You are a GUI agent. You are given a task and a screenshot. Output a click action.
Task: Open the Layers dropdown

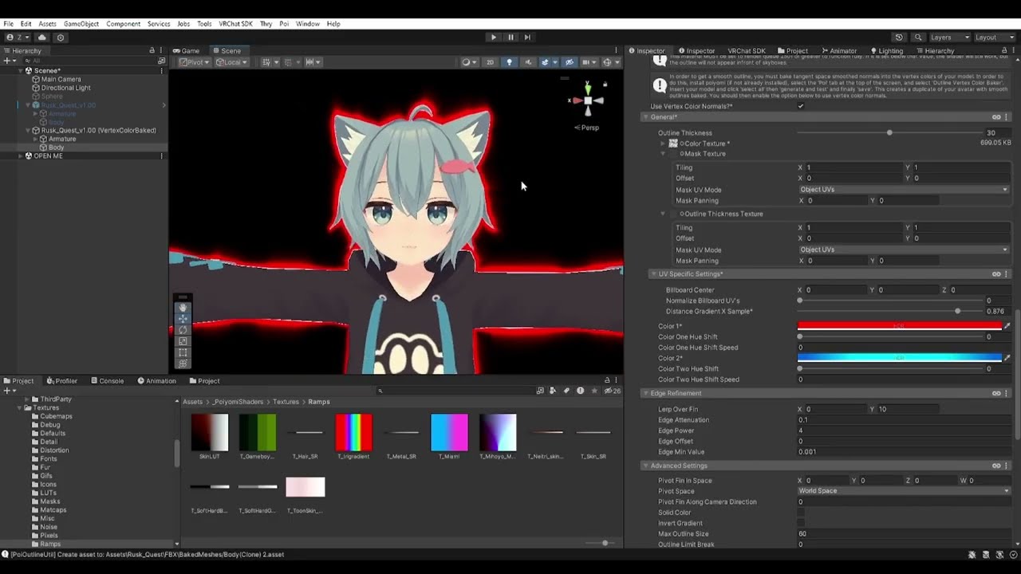click(x=949, y=37)
